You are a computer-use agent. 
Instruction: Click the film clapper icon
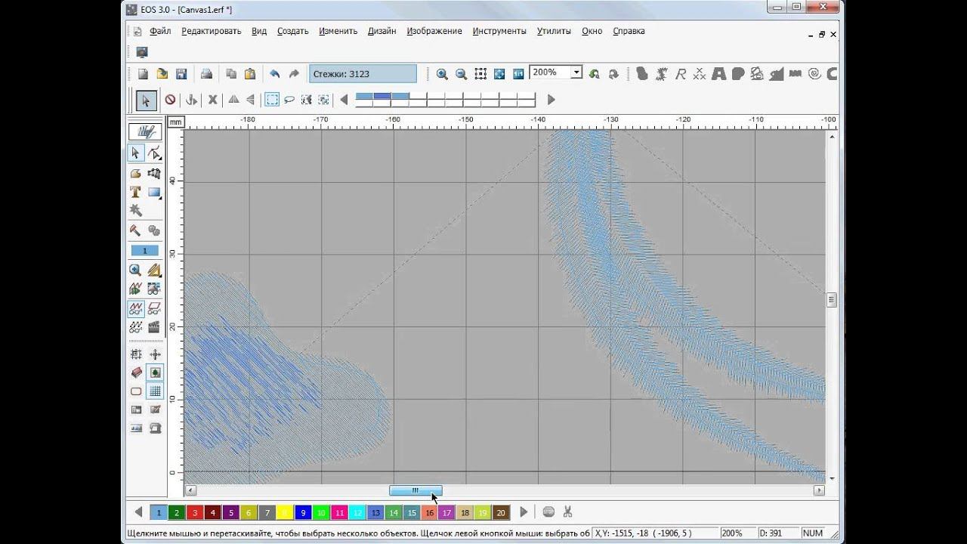click(154, 327)
